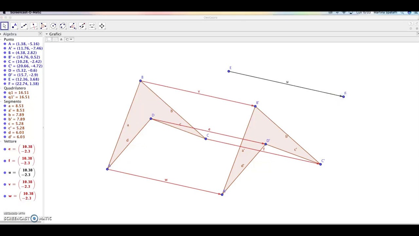Close the Algebra panel
This screenshot has width=419, height=236.
point(40,34)
